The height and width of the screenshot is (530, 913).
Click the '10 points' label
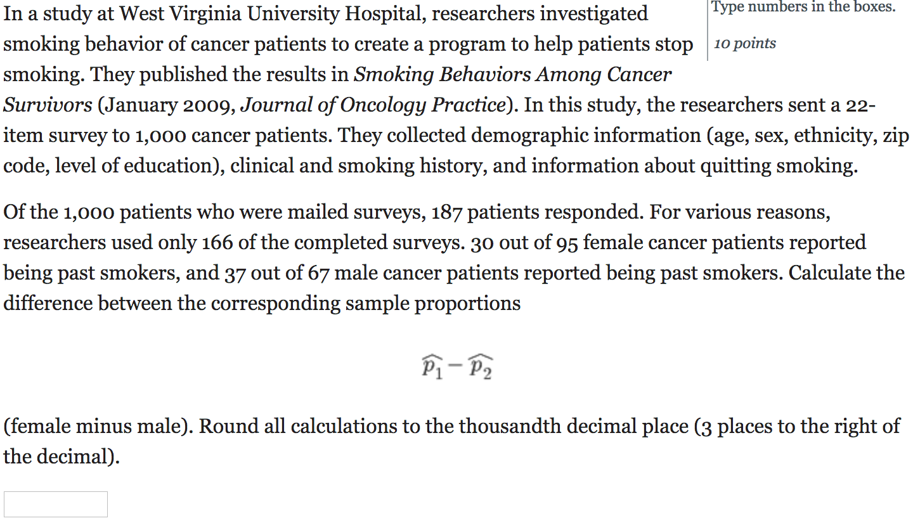pyautogui.click(x=744, y=43)
